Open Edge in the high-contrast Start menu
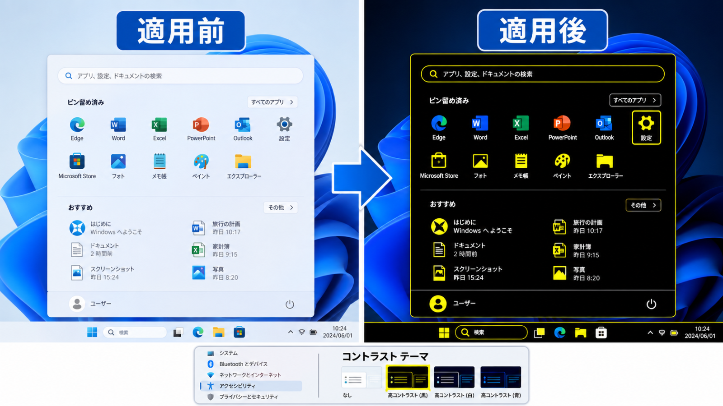 (x=439, y=128)
